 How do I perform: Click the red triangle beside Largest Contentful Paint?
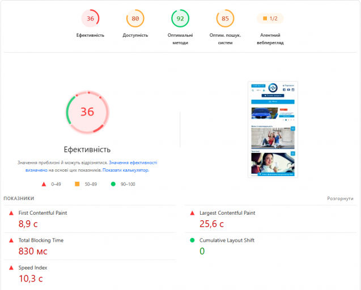192,213
